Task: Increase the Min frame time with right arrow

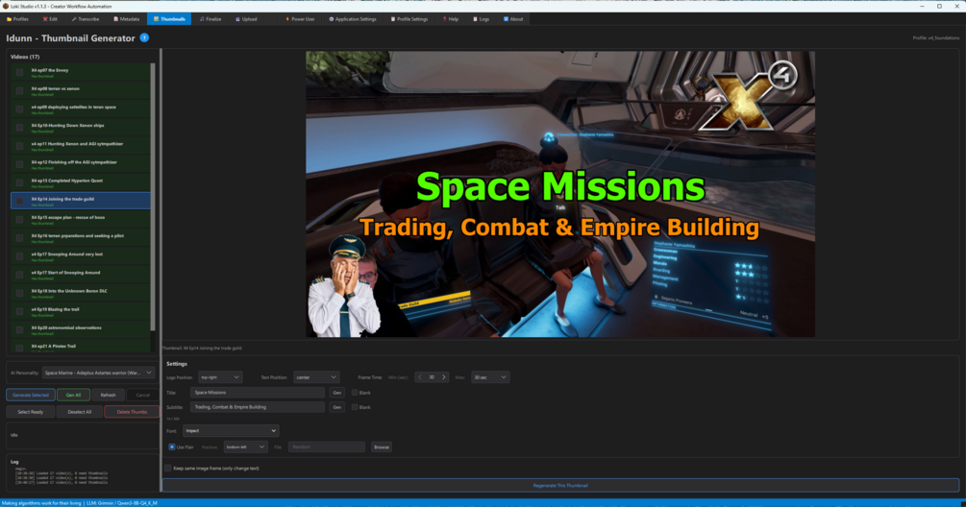Action: point(443,377)
